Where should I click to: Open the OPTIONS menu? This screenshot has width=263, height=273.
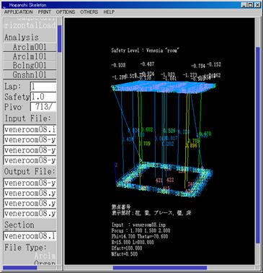click(66, 12)
